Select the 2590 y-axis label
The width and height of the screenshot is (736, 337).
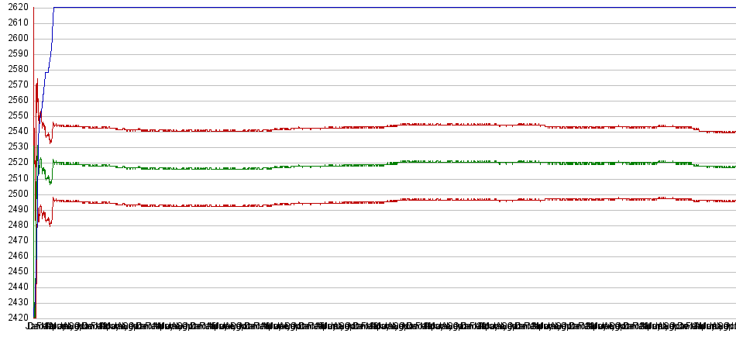15,53
